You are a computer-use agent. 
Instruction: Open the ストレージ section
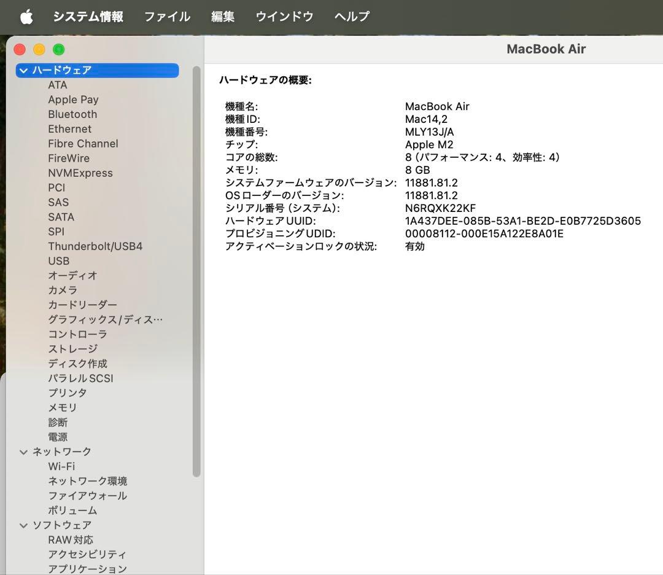pyautogui.click(x=72, y=348)
